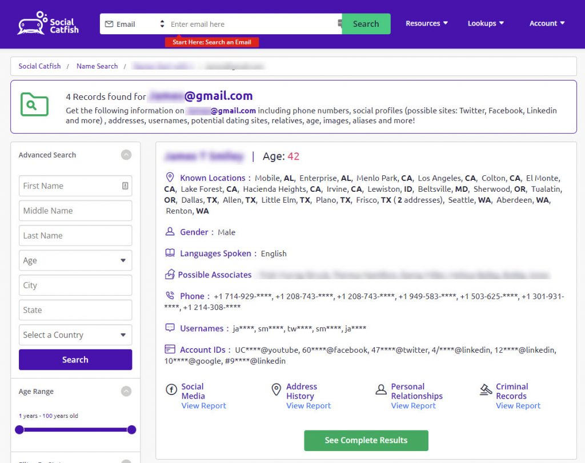The height and width of the screenshot is (463, 585).
Task: Click the envelope icon in search type selector
Action: click(109, 24)
